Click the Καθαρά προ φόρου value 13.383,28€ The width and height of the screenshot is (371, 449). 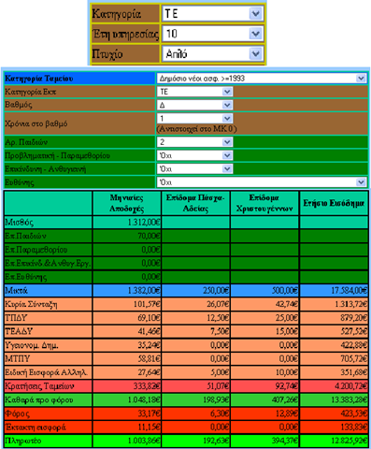point(349,399)
